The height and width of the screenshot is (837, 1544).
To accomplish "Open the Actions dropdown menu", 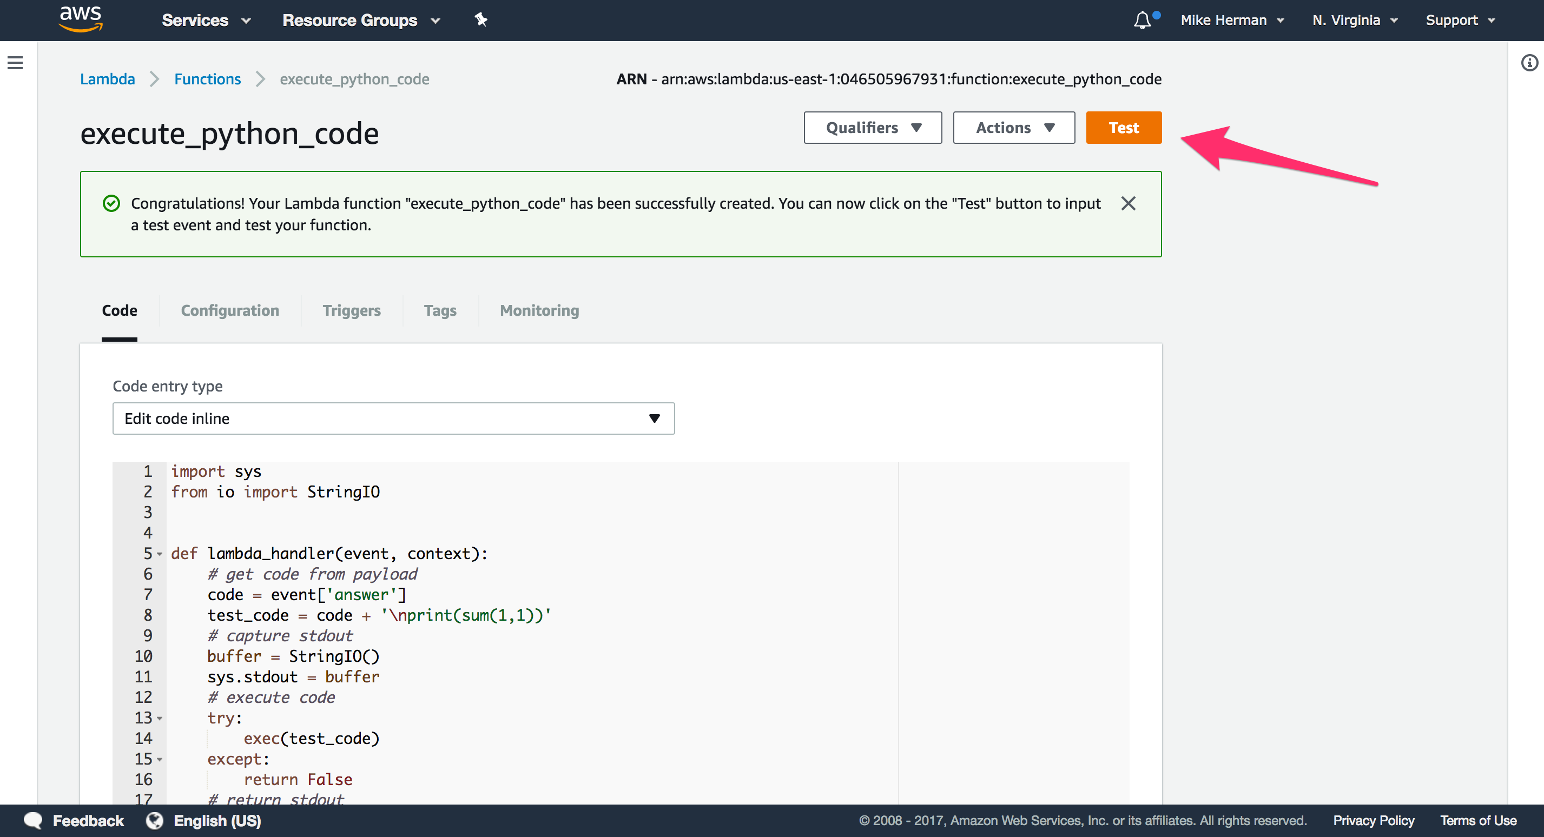I will tap(1016, 128).
